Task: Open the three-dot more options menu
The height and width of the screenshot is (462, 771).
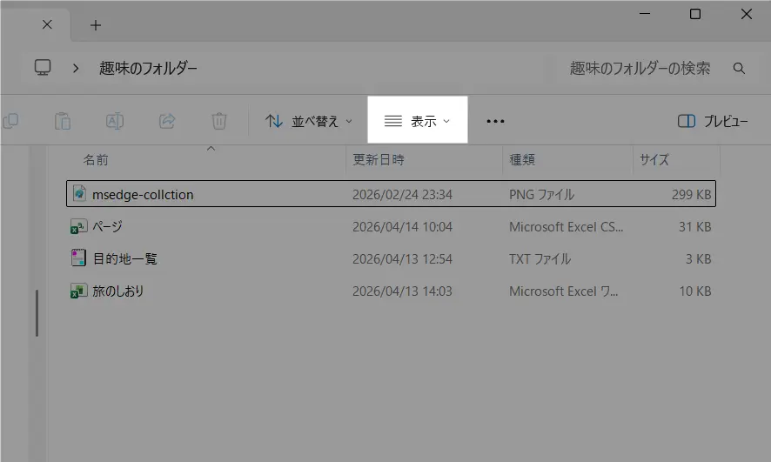Action: click(495, 121)
